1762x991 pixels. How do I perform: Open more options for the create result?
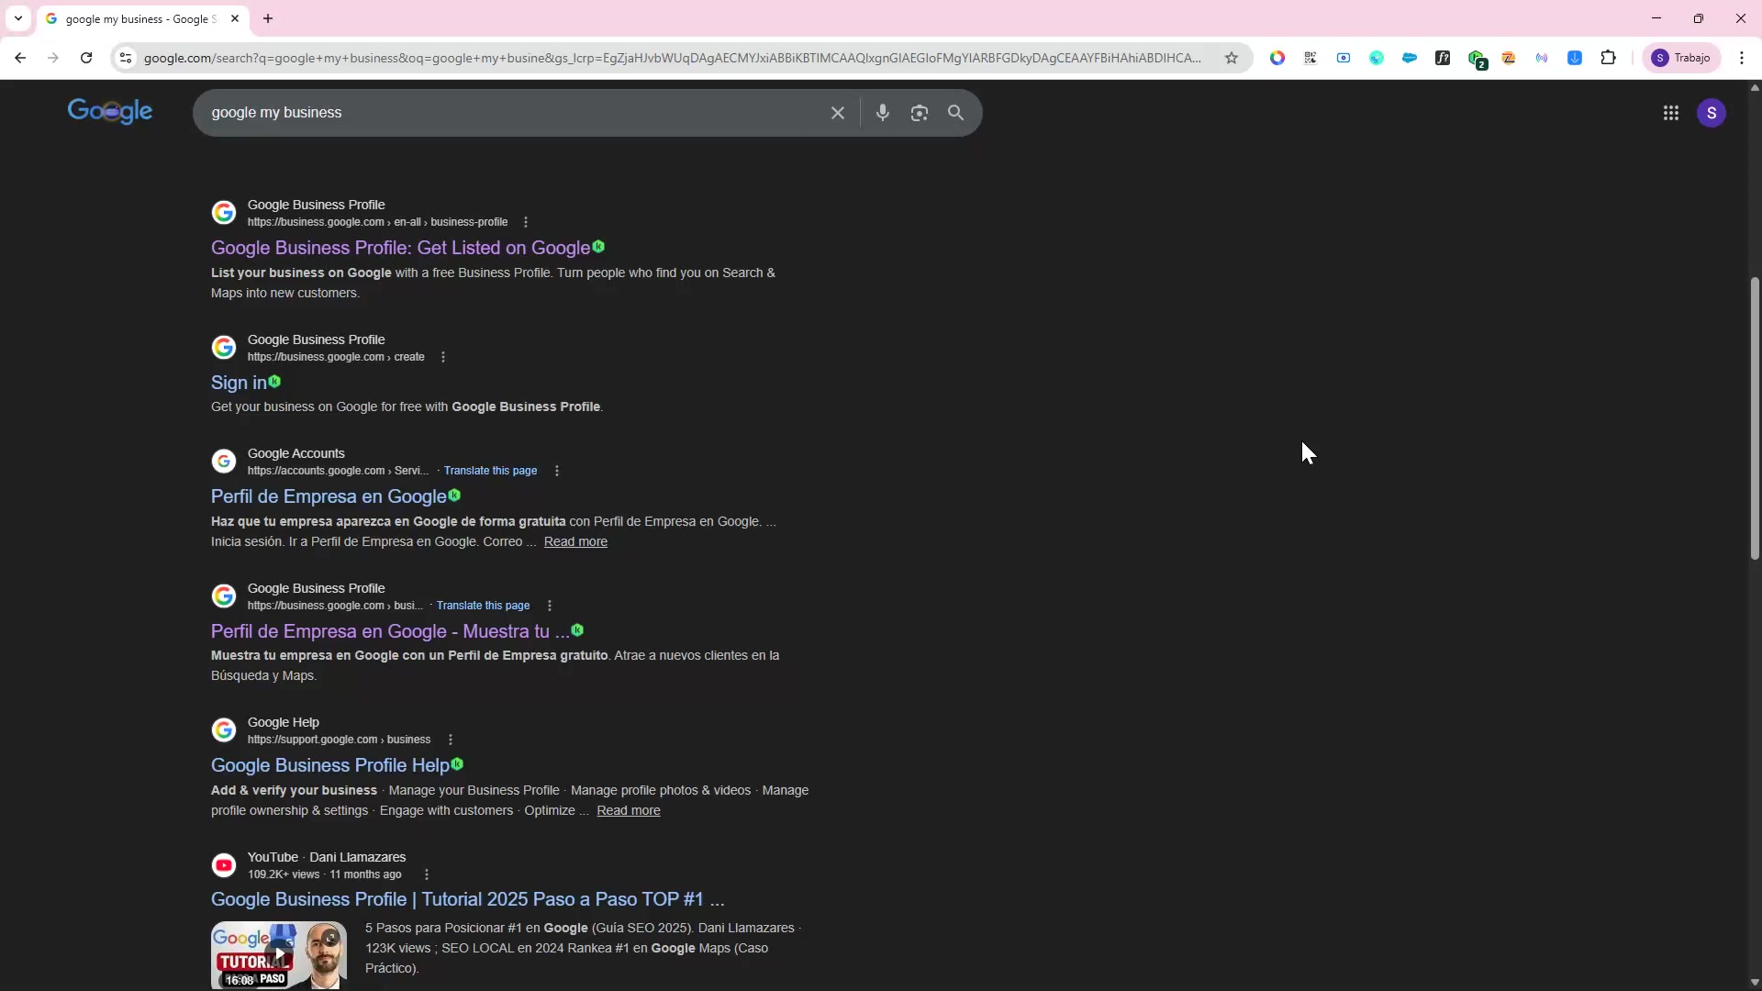click(443, 357)
